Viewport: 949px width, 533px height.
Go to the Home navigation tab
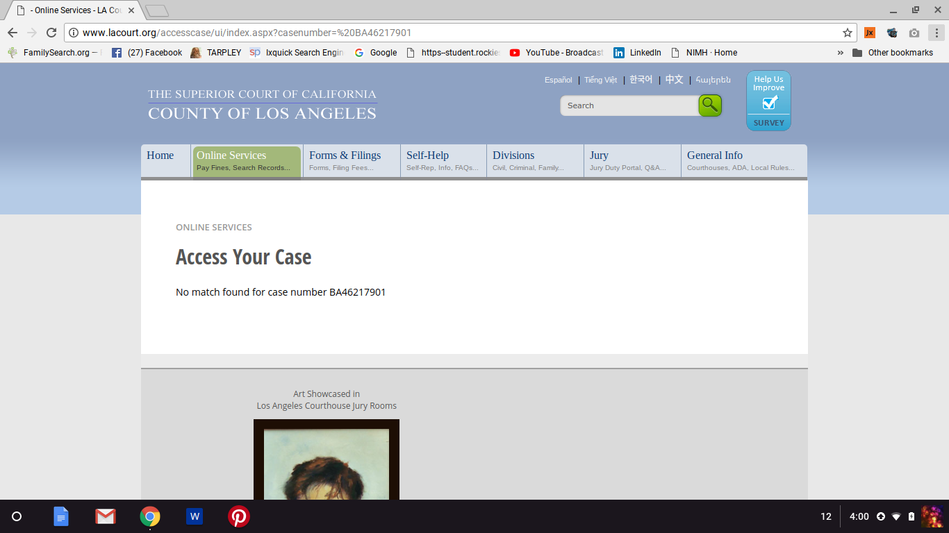tap(166, 161)
